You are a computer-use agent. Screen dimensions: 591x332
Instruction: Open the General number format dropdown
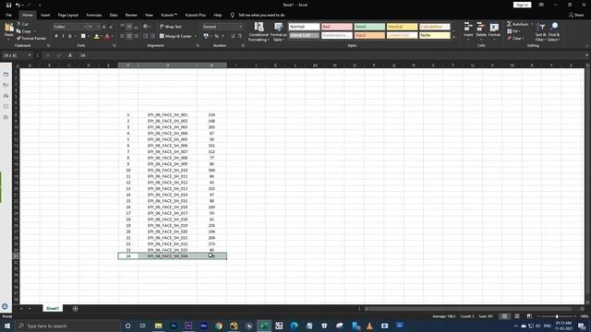tap(240, 27)
